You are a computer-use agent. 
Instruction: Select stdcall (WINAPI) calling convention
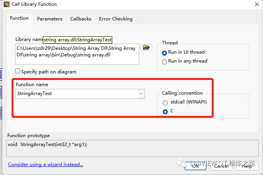tap(165, 103)
